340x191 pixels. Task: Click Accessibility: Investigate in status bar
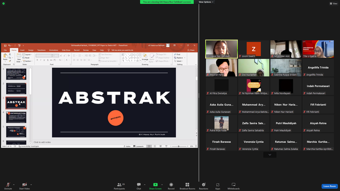[x=29, y=146]
